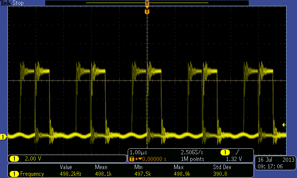Click the Value column header
297x178 pixels.
pyautogui.click(x=66, y=167)
